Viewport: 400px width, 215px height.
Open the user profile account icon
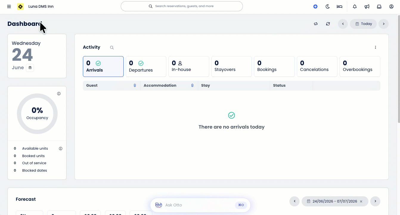391,7
